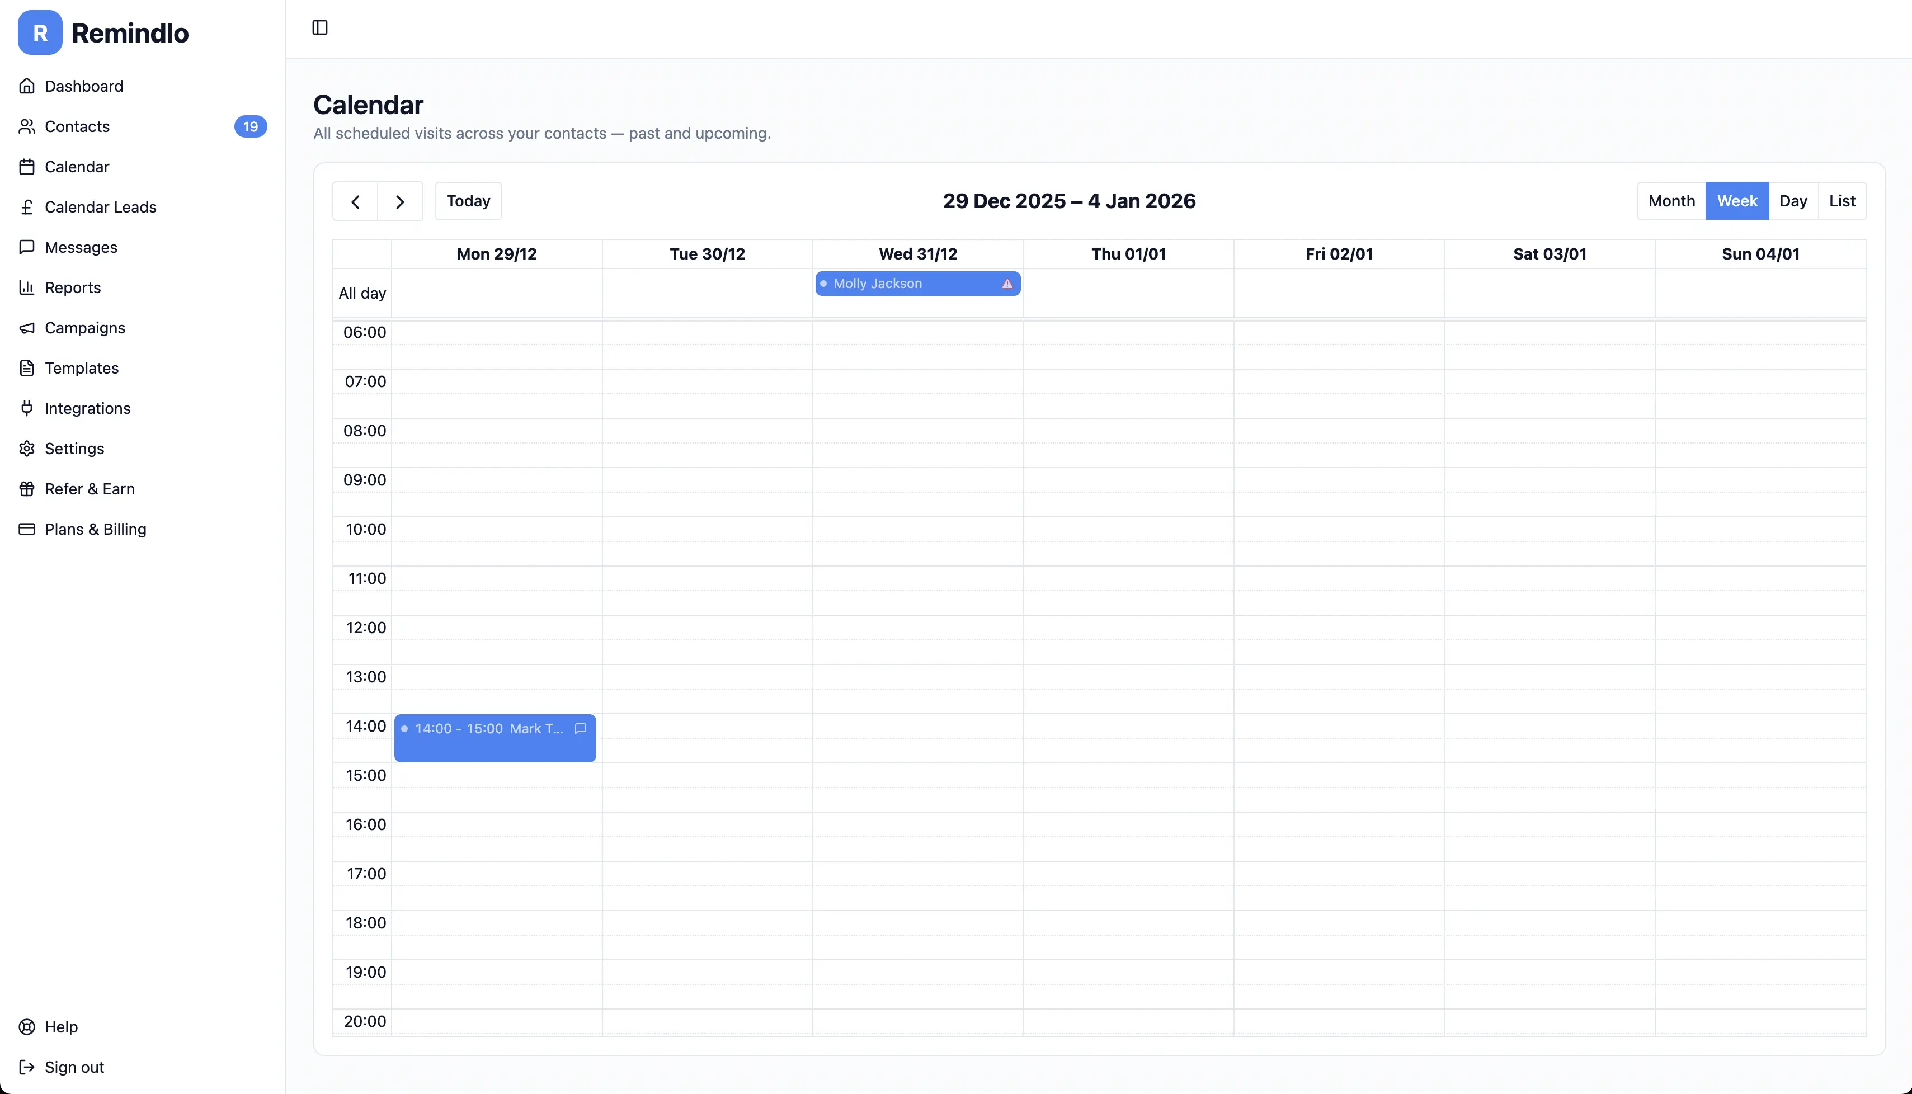This screenshot has height=1094, width=1912.
Task: Click the Reports bar chart icon
Action: pos(27,287)
